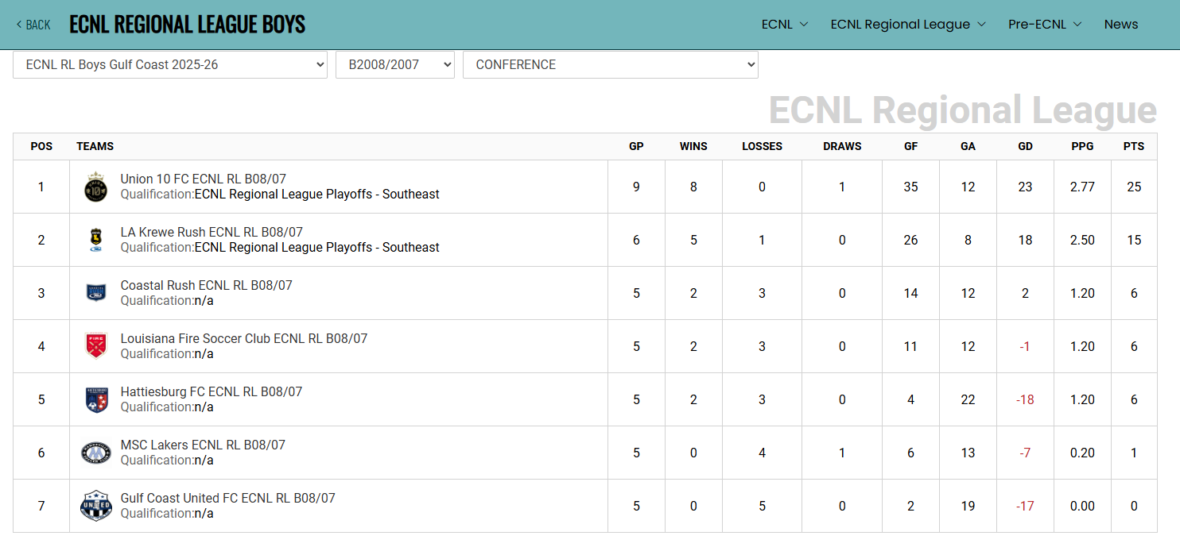Image resolution: width=1180 pixels, height=555 pixels.
Task: Click the Coastal Rush team badge
Action: click(95, 293)
